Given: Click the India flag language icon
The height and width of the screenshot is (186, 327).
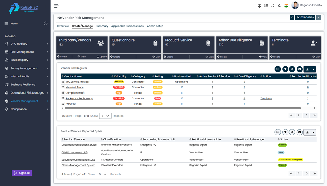Looking at the screenshot, I should (x=286, y=6).
